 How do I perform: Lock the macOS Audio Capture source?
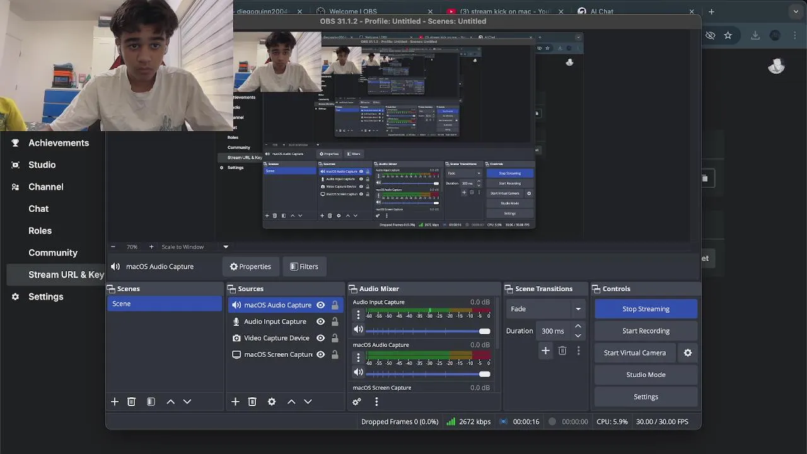tap(335, 305)
